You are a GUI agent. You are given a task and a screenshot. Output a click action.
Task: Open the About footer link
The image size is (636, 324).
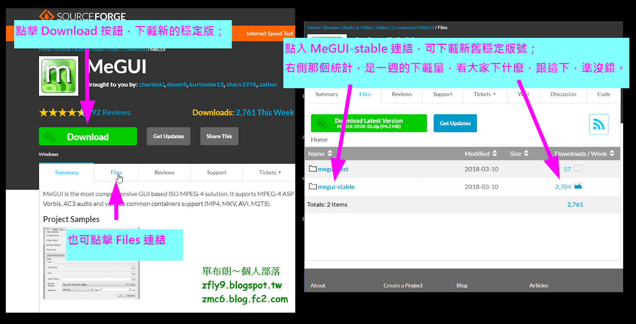[x=318, y=285]
